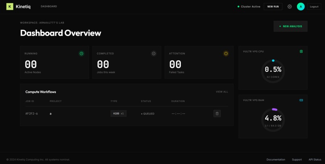Click the Kinetiq brand name
This screenshot has width=325, height=164.
[23, 6]
